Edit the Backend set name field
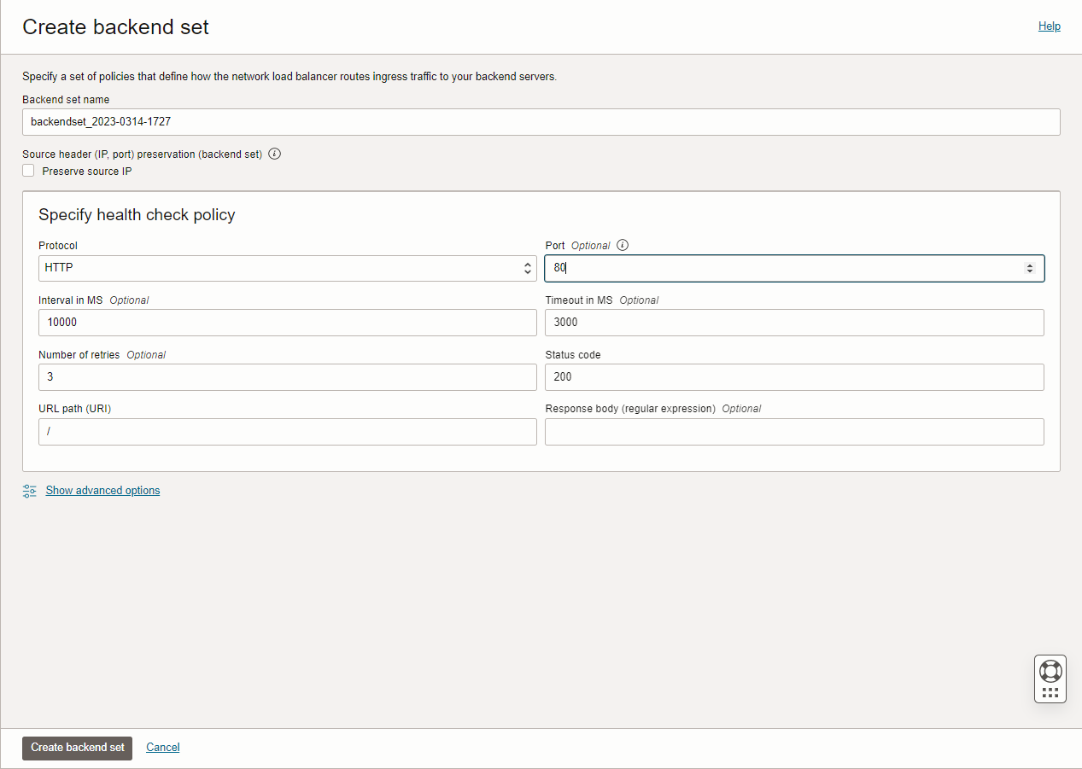The width and height of the screenshot is (1082, 769). tap(541, 122)
